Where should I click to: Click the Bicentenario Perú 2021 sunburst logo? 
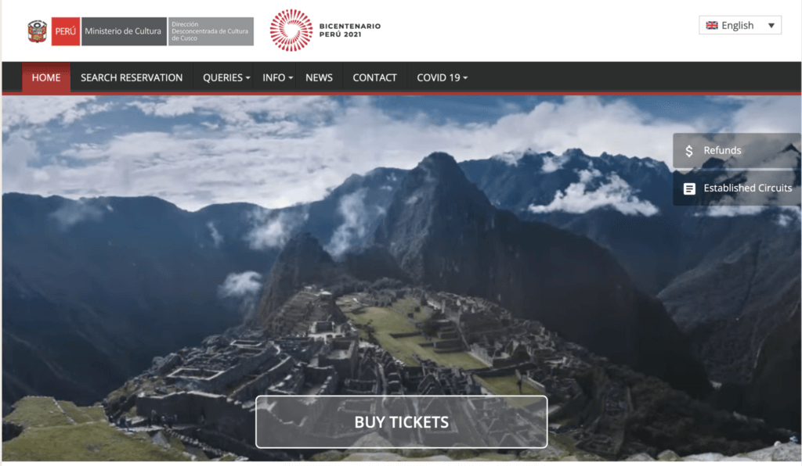coord(291,30)
